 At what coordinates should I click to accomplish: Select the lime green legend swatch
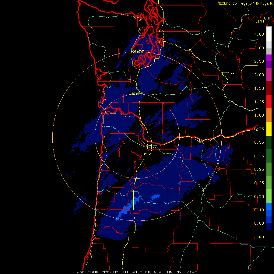(x=269, y=196)
